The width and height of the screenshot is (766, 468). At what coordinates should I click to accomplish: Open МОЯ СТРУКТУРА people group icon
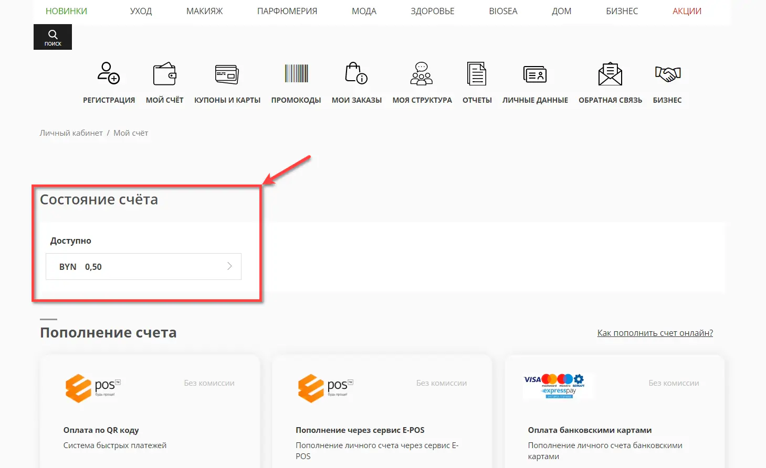pyautogui.click(x=422, y=74)
